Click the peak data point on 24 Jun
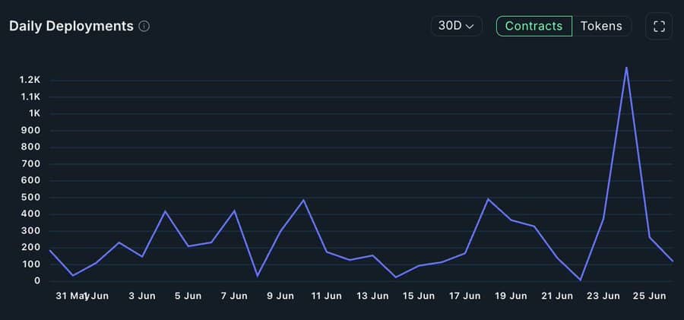684x320 pixels. coord(626,67)
